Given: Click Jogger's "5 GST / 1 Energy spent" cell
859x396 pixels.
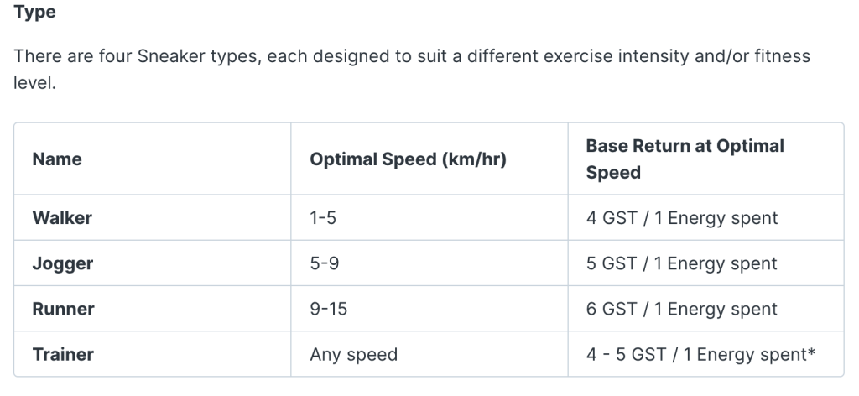Looking at the screenshot, I should (x=682, y=263).
